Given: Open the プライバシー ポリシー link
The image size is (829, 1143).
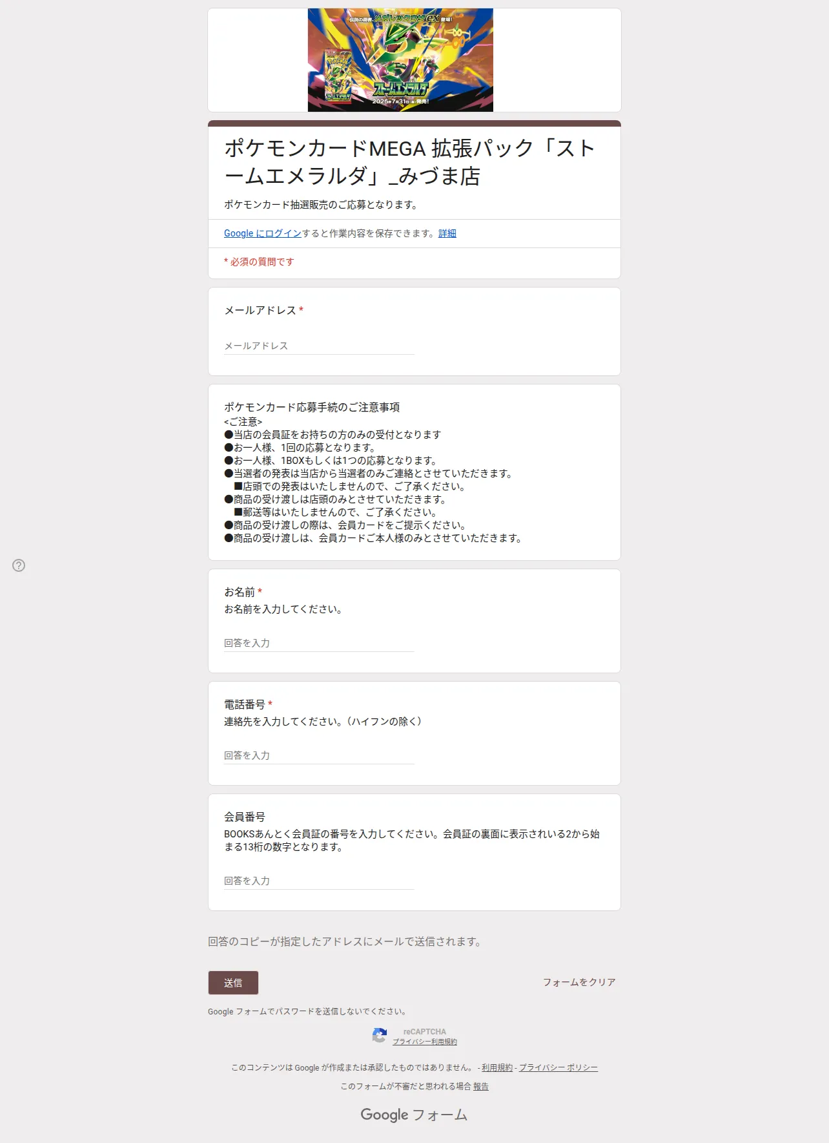Looking at the screenshot, I should click(x=558, y=1067).
